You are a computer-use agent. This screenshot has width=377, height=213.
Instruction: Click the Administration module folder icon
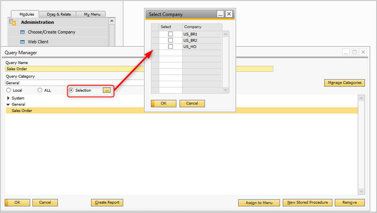tap(13, 22)
